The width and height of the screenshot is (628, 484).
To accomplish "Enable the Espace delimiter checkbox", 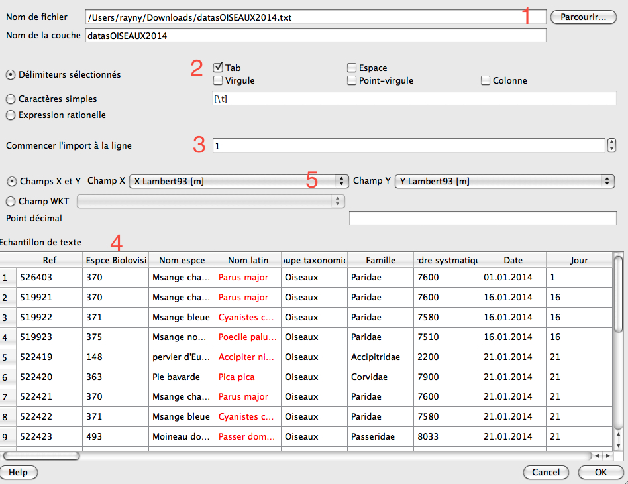I will tap(352, 68).
